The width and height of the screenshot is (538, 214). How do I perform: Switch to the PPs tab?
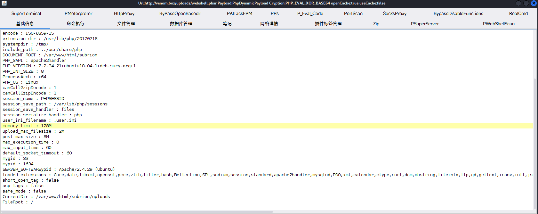tap(275, 13)
